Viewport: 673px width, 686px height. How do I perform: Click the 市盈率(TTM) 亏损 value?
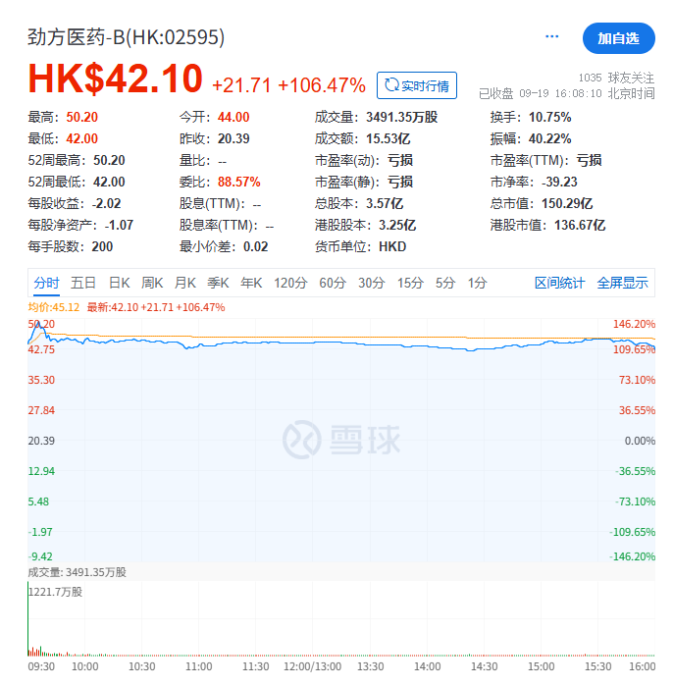[x=589, y=161]
